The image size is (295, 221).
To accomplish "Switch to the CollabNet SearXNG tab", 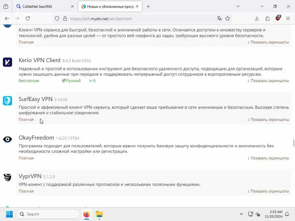I will pos(45,6).
